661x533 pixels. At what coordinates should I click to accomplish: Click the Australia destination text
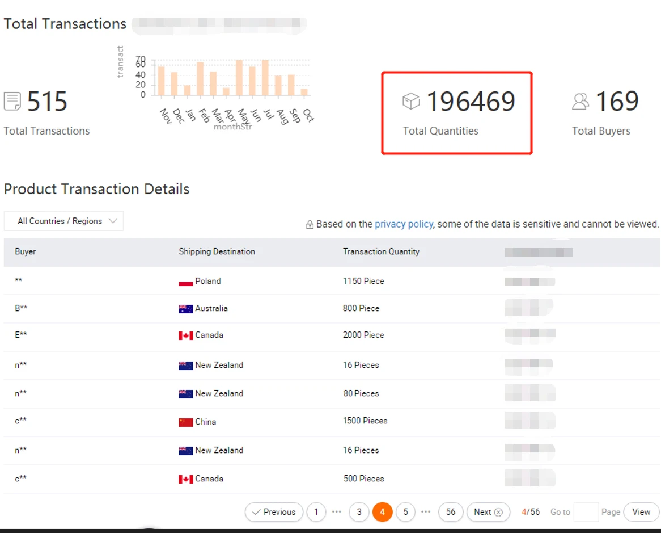click(x=211, y=308)
